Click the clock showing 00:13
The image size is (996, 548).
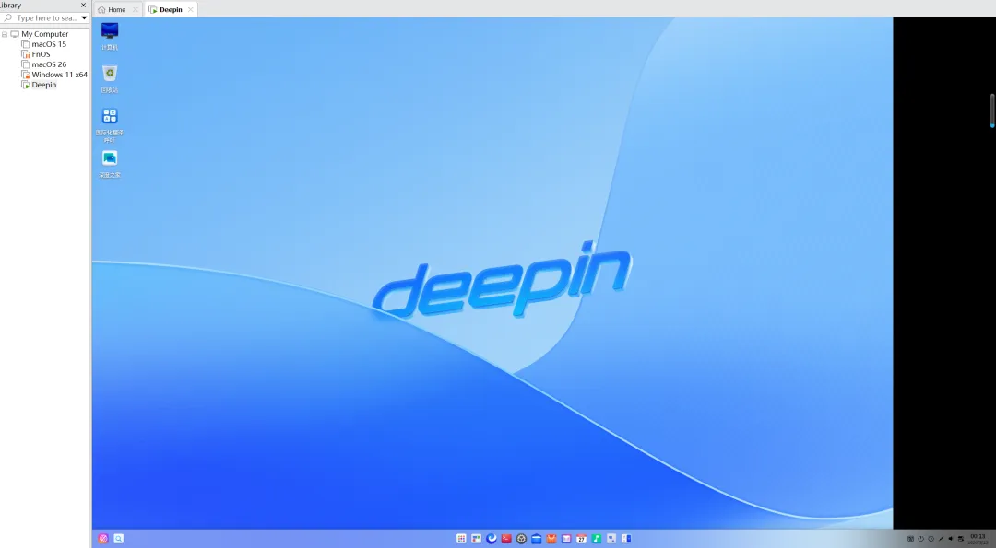click(978, 539)
